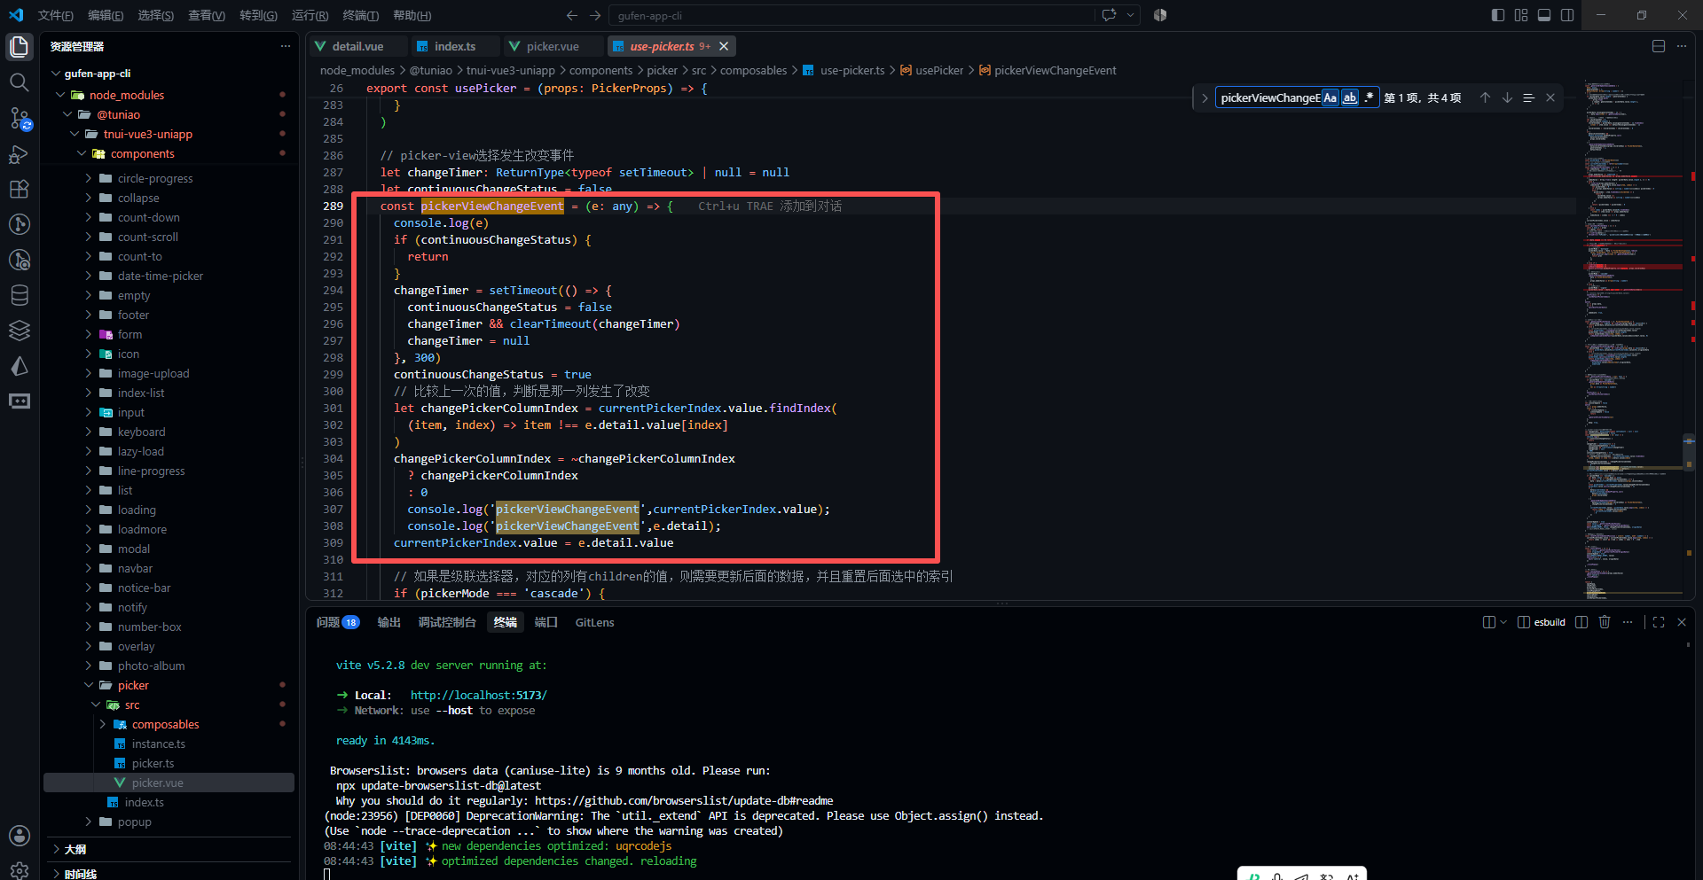Toggle the secondary side bar layout icon
The image size is (1703, 880).
pos(1567,15)
